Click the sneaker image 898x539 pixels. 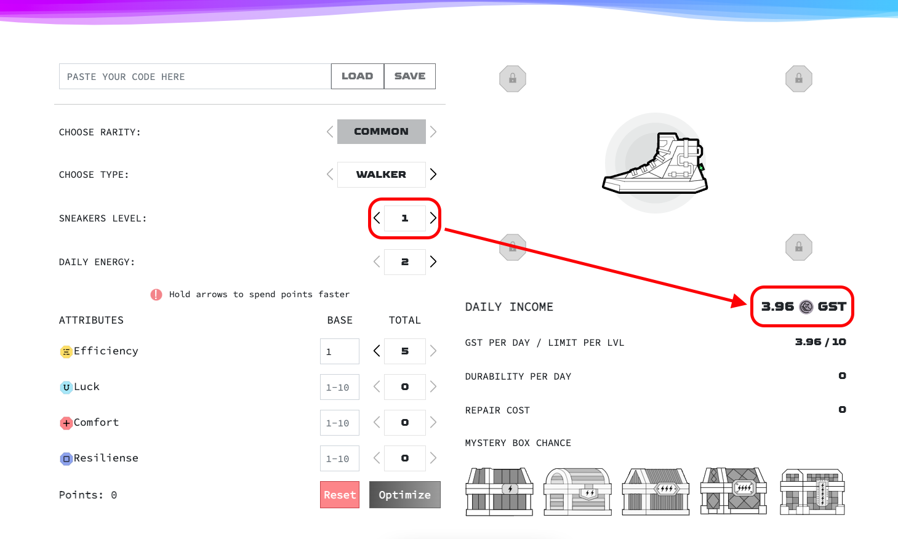[655, 164]
